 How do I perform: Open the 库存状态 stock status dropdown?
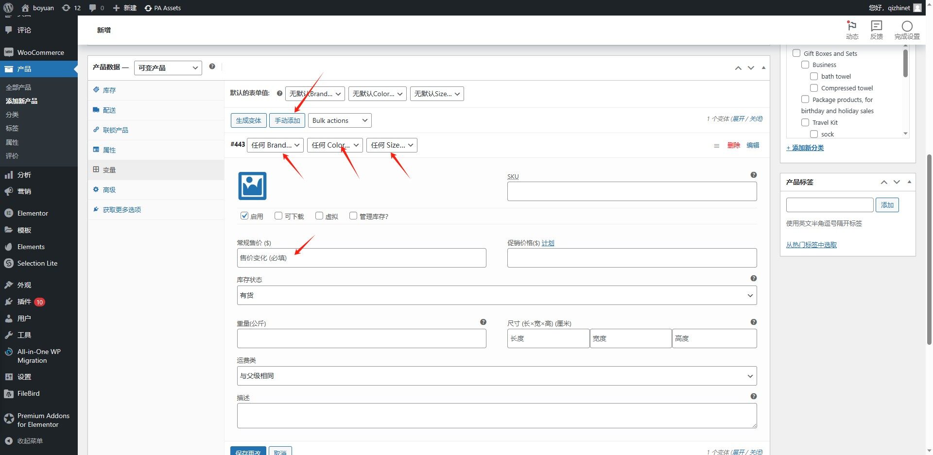pos(496,295)
